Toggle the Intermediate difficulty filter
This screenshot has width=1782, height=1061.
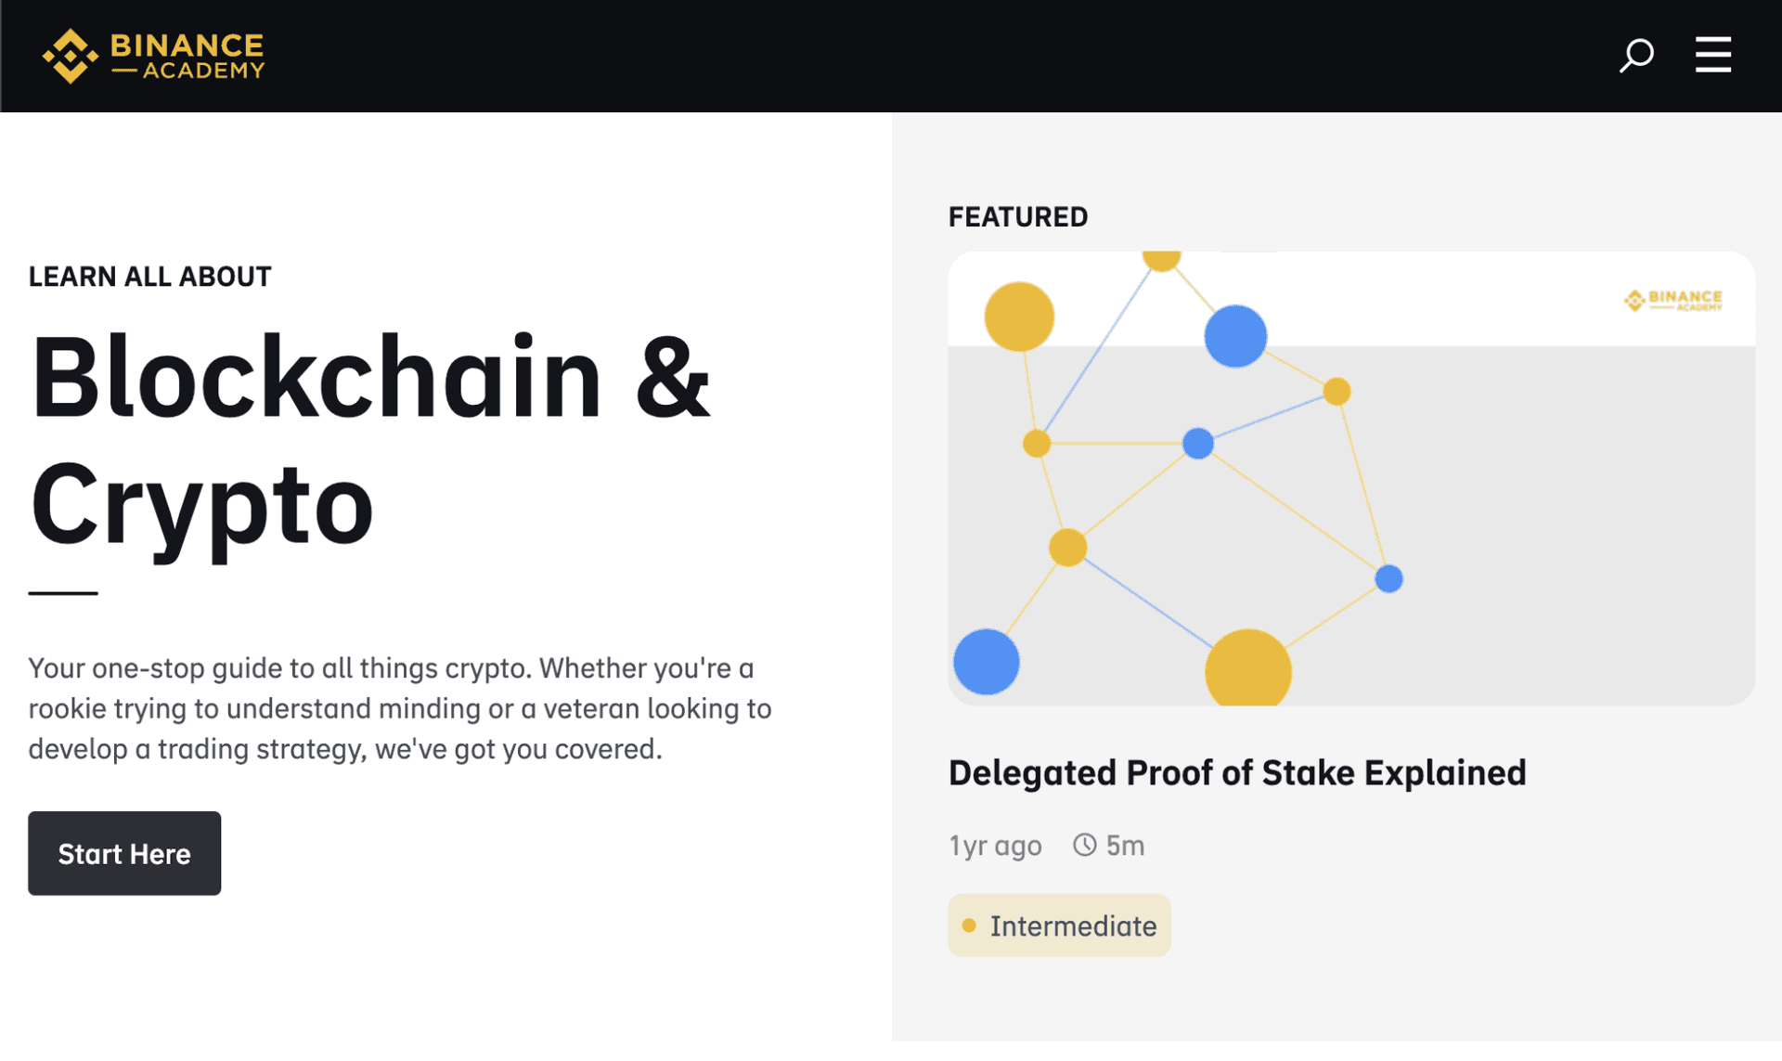[1059, 925]
